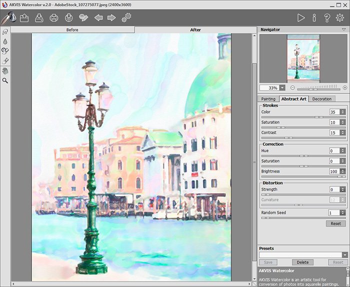Viewport: 350px width, 287px height.
Task: Click the Reset button under Random Seed
Action: pos(336,224)
